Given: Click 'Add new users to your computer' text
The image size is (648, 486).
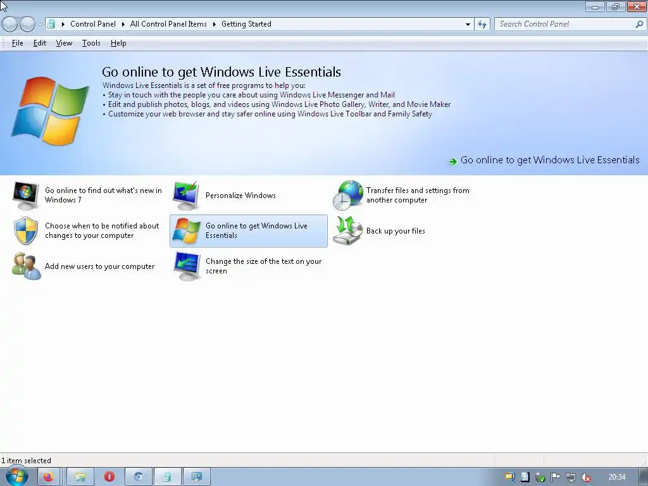Looking at the screenshot, I should (x=99, y=266).
